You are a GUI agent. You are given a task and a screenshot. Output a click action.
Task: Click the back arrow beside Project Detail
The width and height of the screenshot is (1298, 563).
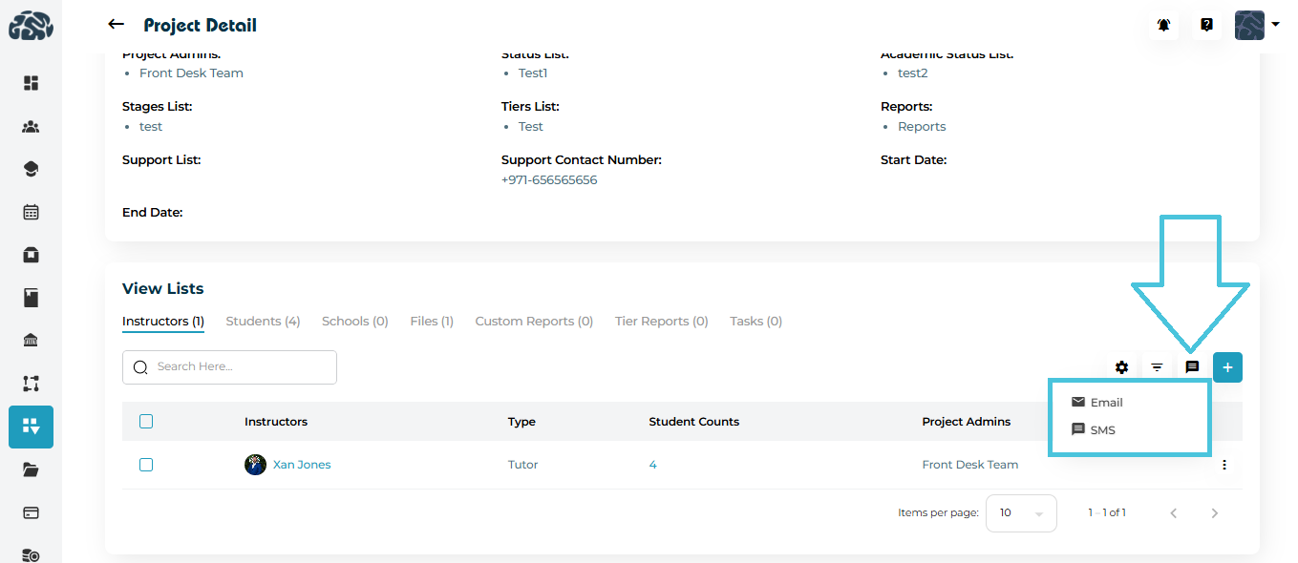click(x=117, y=25)
